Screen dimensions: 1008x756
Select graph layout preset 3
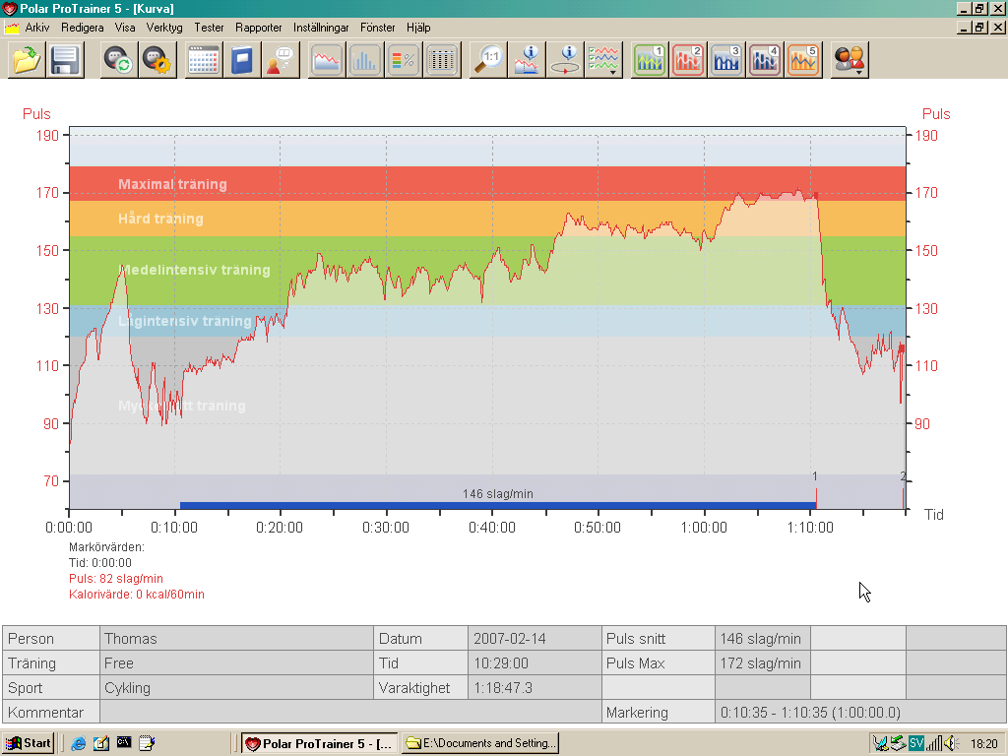pyautogui.click(x=727, y=60)
